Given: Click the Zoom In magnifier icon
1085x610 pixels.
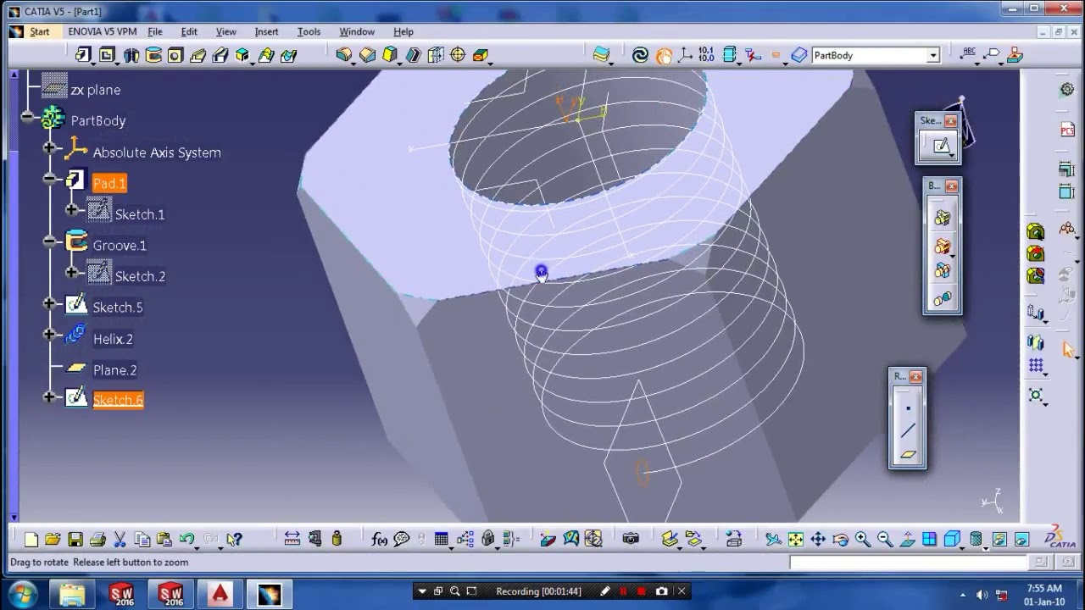Looking at the screenshot, I should [x=863, y=539].
